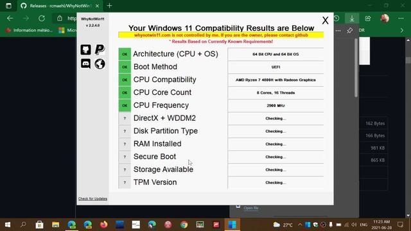The image size is (411, 231).
Task: Click OK status badge for CPU Frequency
Action: click(x=125, y=105)
